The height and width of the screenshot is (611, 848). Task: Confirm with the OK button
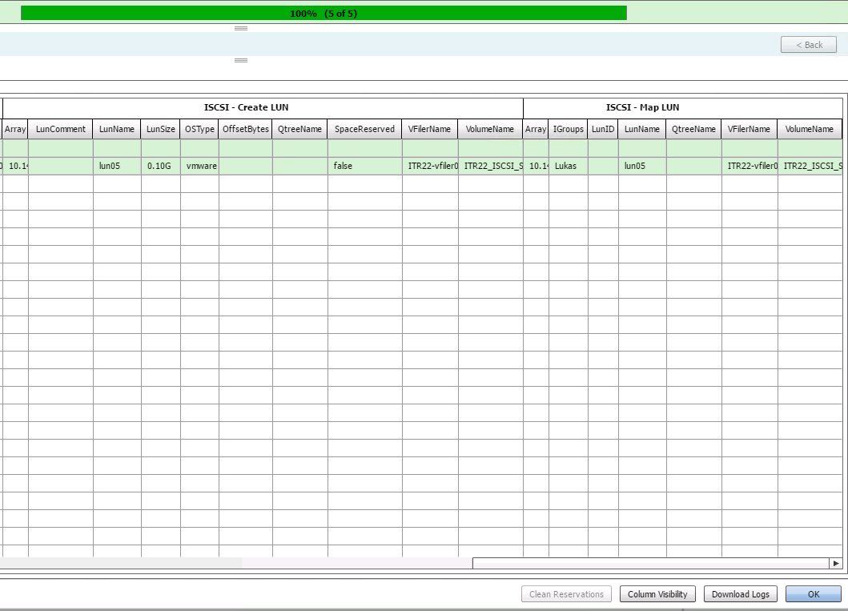coord(814,593)
